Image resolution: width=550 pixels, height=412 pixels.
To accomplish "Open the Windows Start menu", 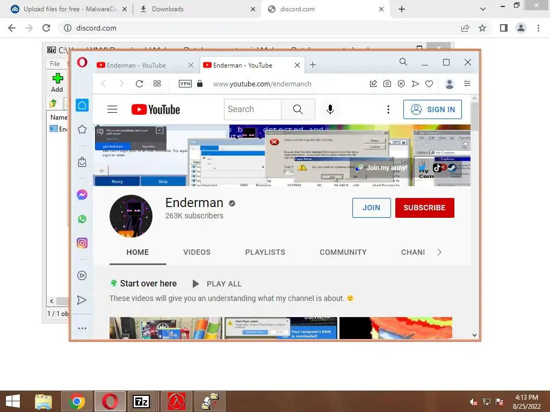I will click(x=13, y=401).
